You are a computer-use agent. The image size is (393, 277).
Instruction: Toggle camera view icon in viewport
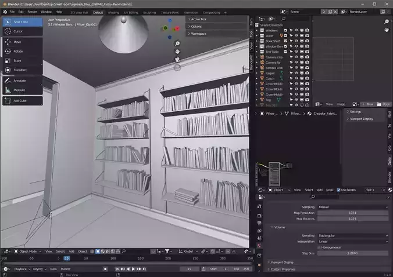coord(177,60)
